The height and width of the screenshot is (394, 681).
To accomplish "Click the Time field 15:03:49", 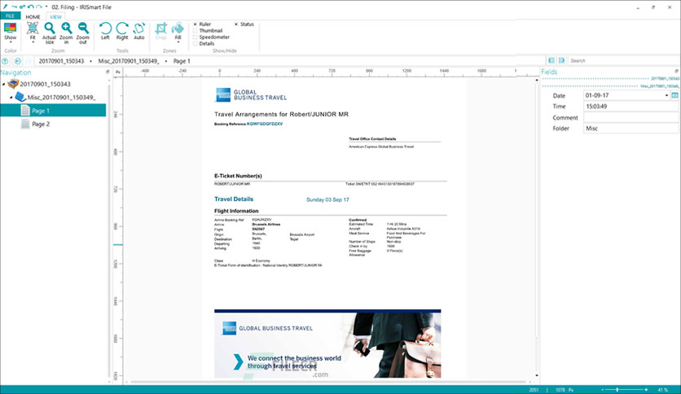I will pyautogui.click(x=630, y=107).
